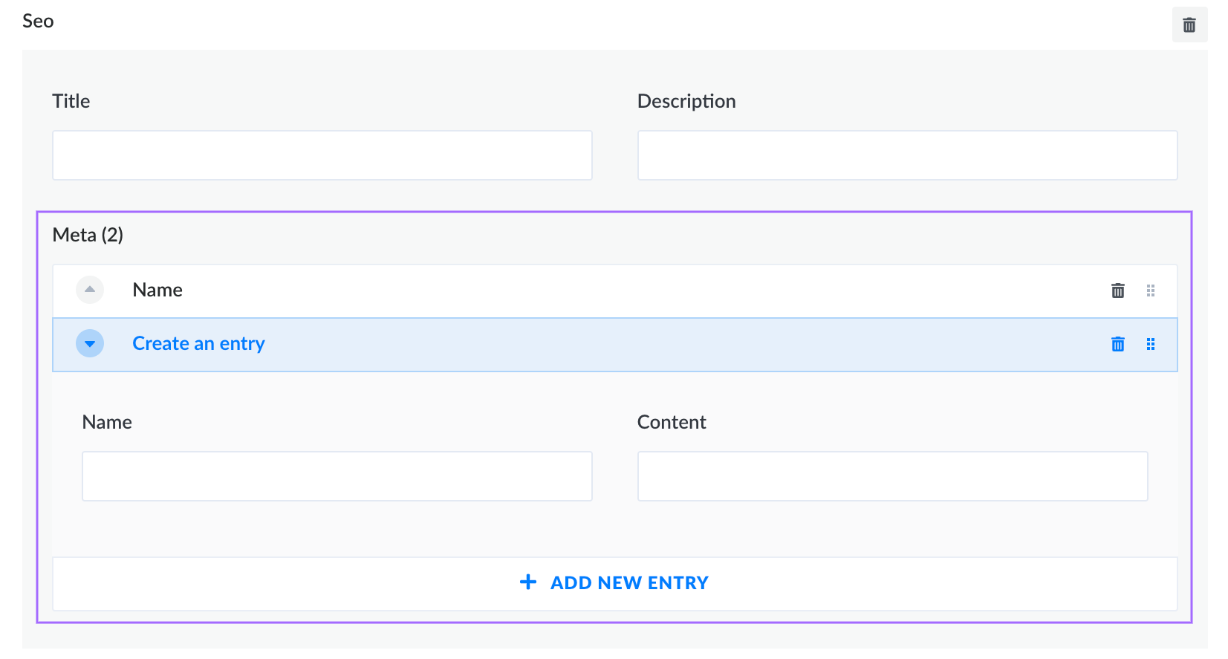
Task: Focus the Content input field
Action: coord(891,475)
